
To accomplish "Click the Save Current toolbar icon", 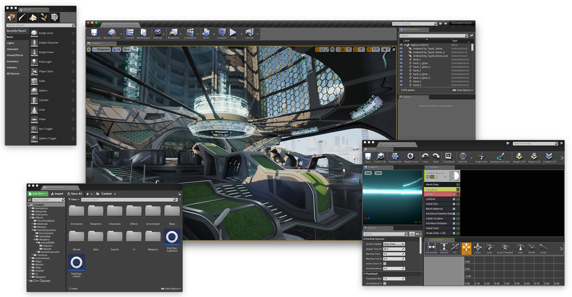I will [94, 33].
